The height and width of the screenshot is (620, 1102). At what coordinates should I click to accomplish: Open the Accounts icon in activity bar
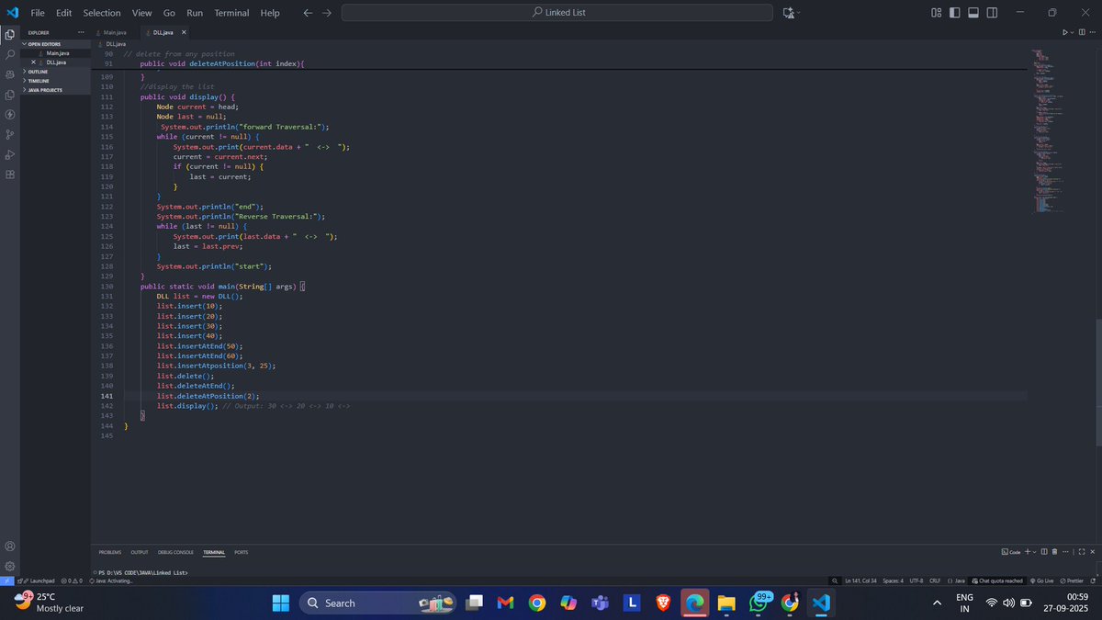[x=10, y=547]
